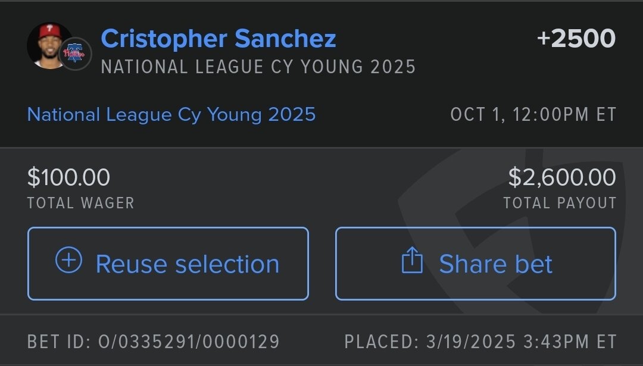Click the Bet ID 0/0335291/0000129 text
This screenshot has height=366, width=643.
click(154, 342)
